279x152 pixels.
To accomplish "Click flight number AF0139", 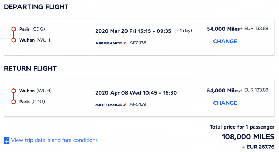I will point(138,105).
